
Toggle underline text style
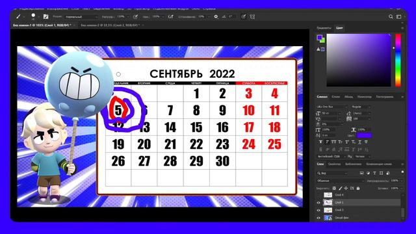pyautogui.click(x=359, y=142)
